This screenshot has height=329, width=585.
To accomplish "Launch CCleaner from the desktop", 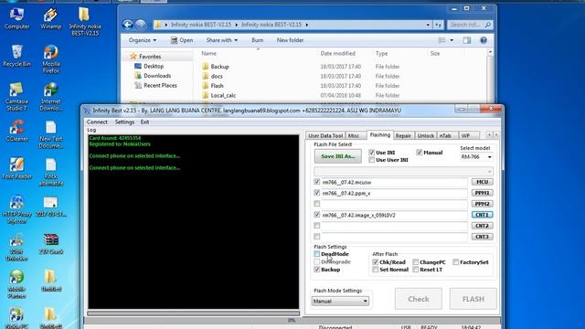I will 16,131.
